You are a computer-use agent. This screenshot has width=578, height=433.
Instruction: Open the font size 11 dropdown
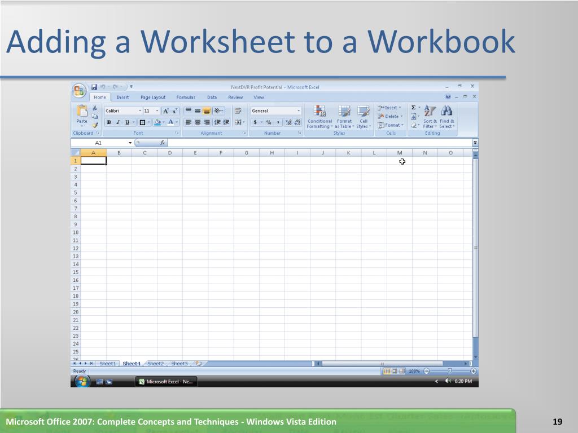pyautogui.click(x=157, y=111)
